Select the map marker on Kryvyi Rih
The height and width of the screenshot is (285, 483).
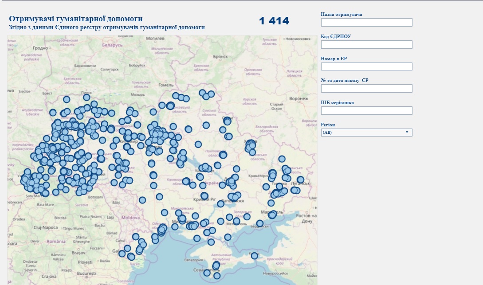(204, 195)
